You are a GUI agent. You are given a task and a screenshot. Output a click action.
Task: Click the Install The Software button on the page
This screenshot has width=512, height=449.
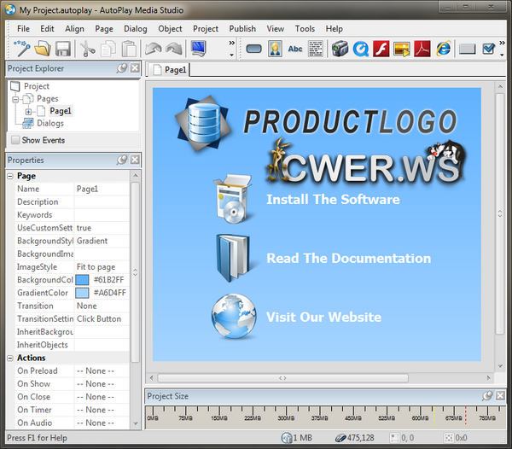pyautogui.click(x=332, y=200)
